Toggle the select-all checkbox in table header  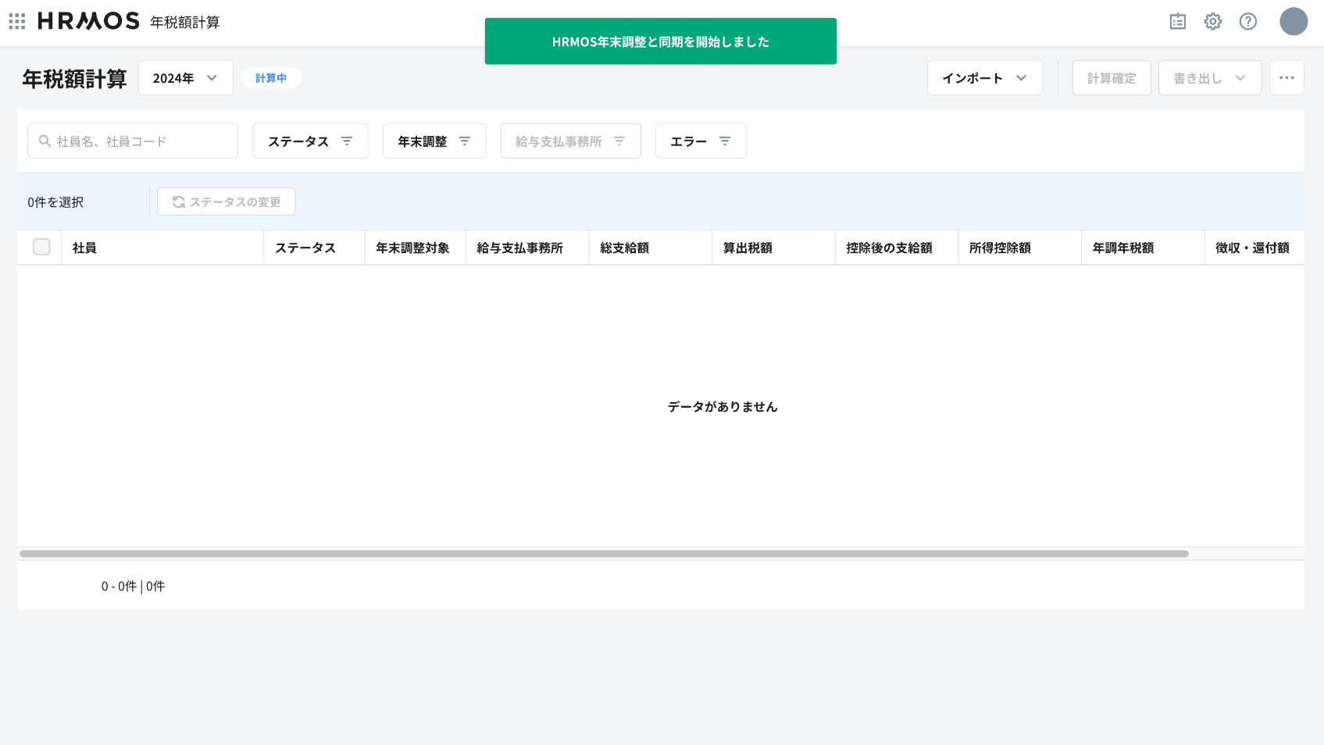point(41,248)
